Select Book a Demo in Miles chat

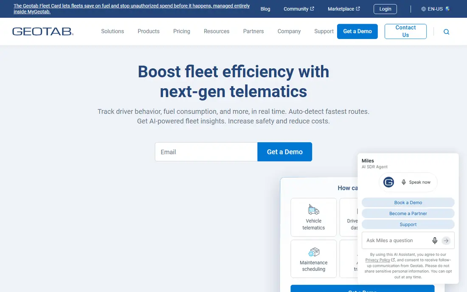(x=408, y=202)
